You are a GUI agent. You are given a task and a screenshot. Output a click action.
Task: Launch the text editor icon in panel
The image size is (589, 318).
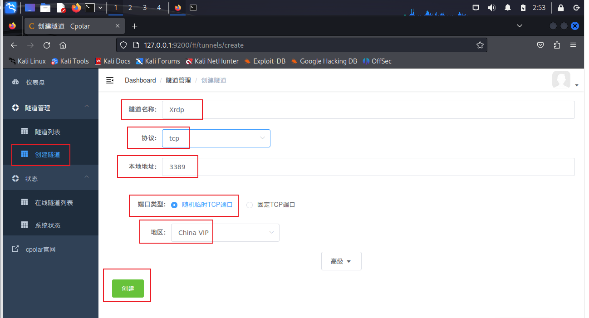tap(61, 7)
